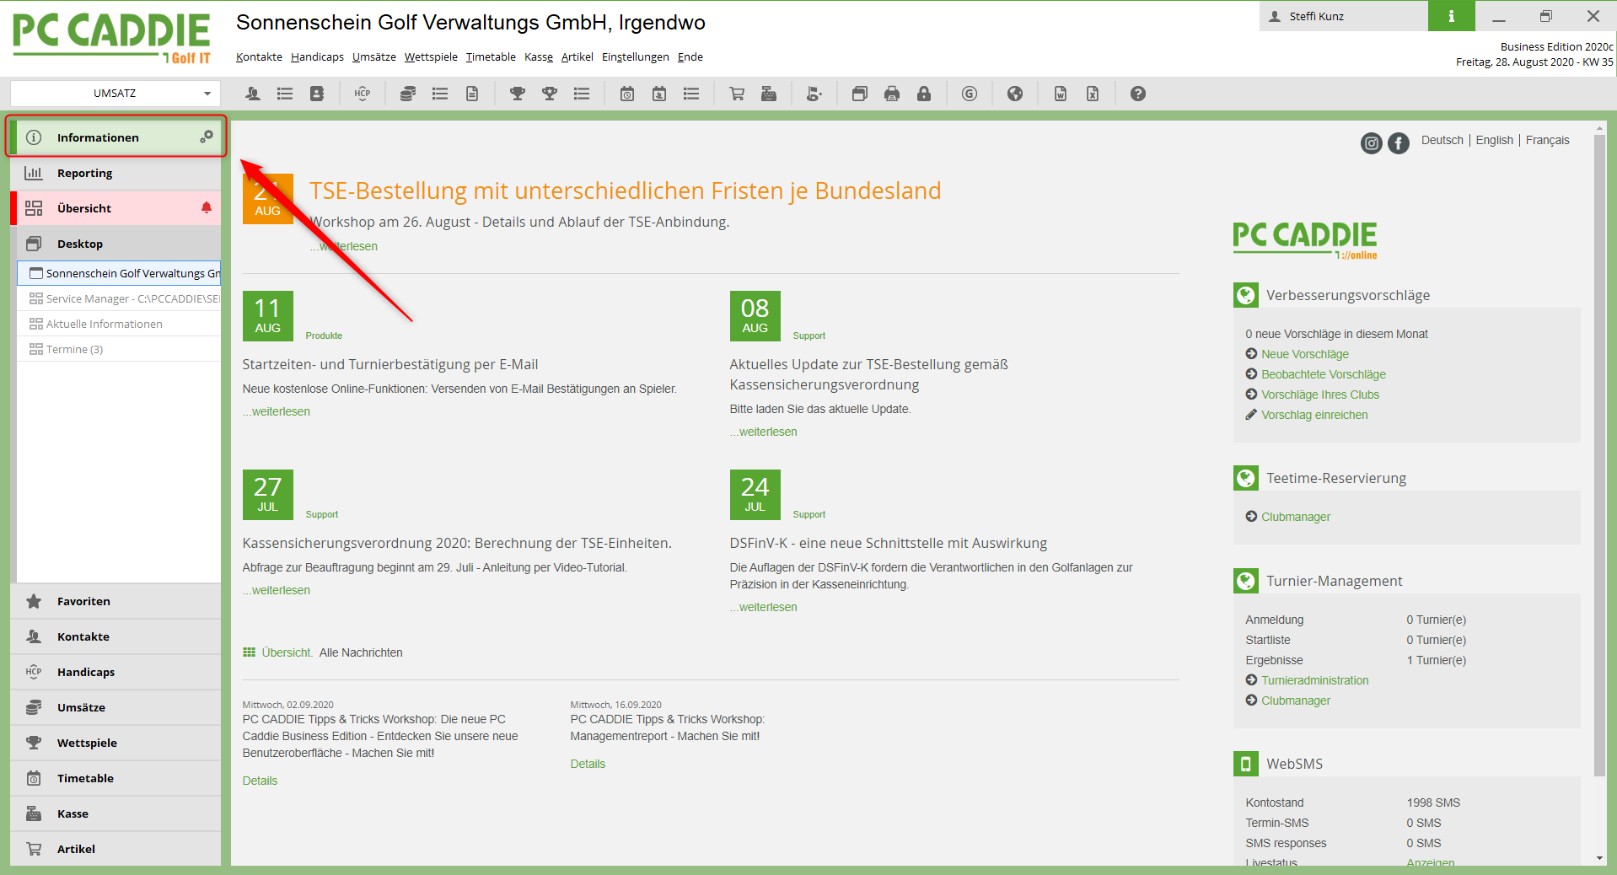Open the document page icon after the coins
Image resolution: width=1617 pixels, height=875 pixels.
(472, 94)
